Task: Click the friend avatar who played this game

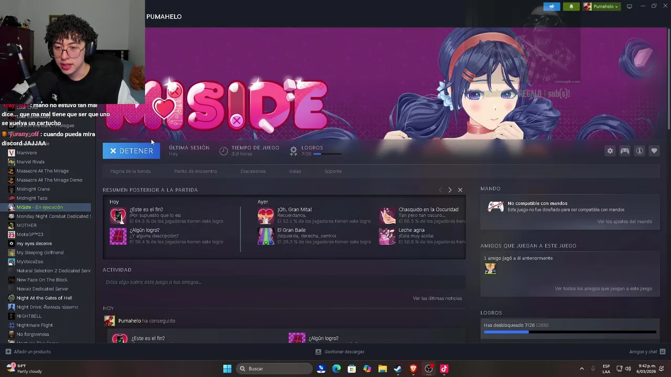Action: coord(490,269)
